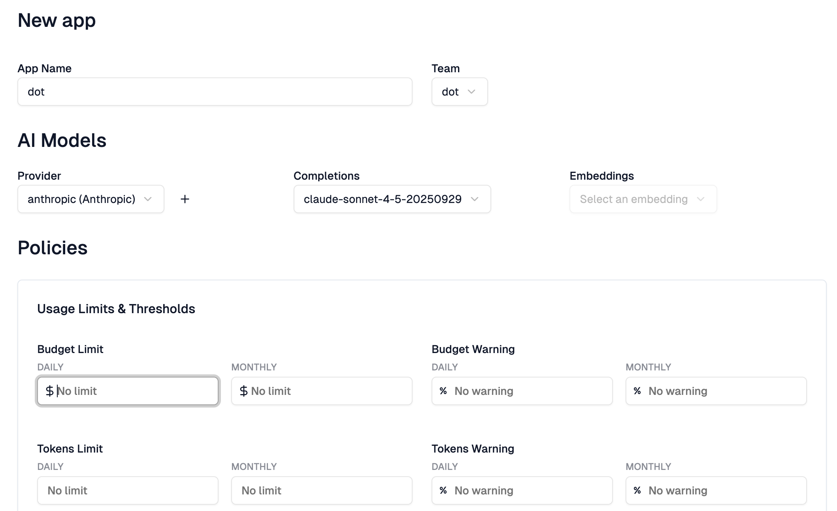Focus the daily Budget Limit input
This screenshot has height=511, width=837.
[134, 391]
